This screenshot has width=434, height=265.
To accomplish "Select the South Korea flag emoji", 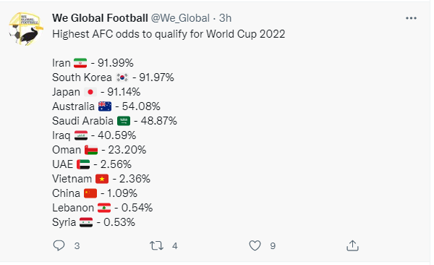I will point(122,77).
